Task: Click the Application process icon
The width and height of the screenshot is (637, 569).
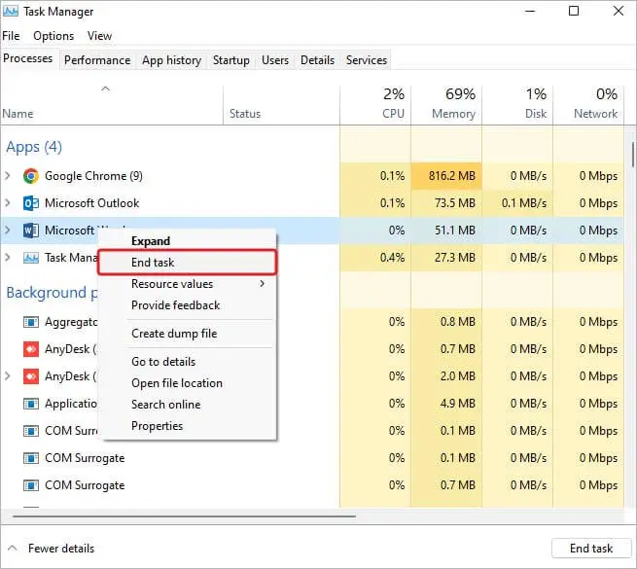Action: (31, 404)
